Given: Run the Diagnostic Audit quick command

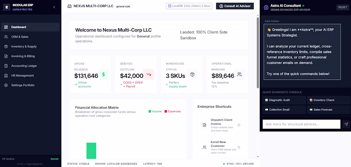Looking at the screenshot, I should pos(284,100).
